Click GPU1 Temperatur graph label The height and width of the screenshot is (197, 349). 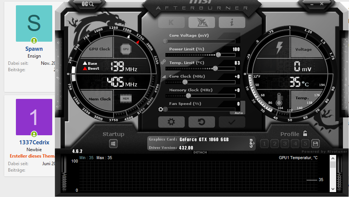point(298,158)
